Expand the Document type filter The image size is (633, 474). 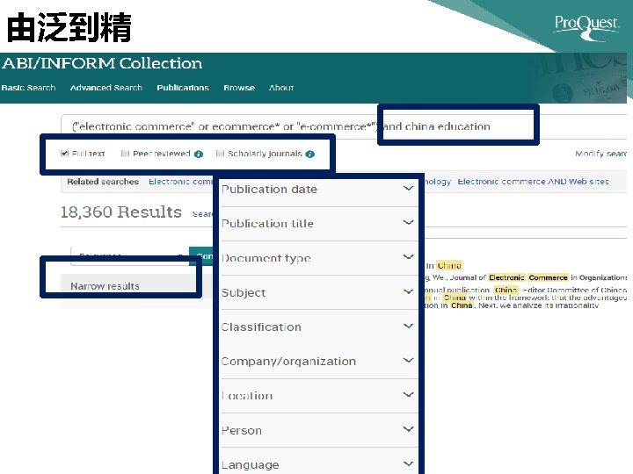(x=318, y=258)
